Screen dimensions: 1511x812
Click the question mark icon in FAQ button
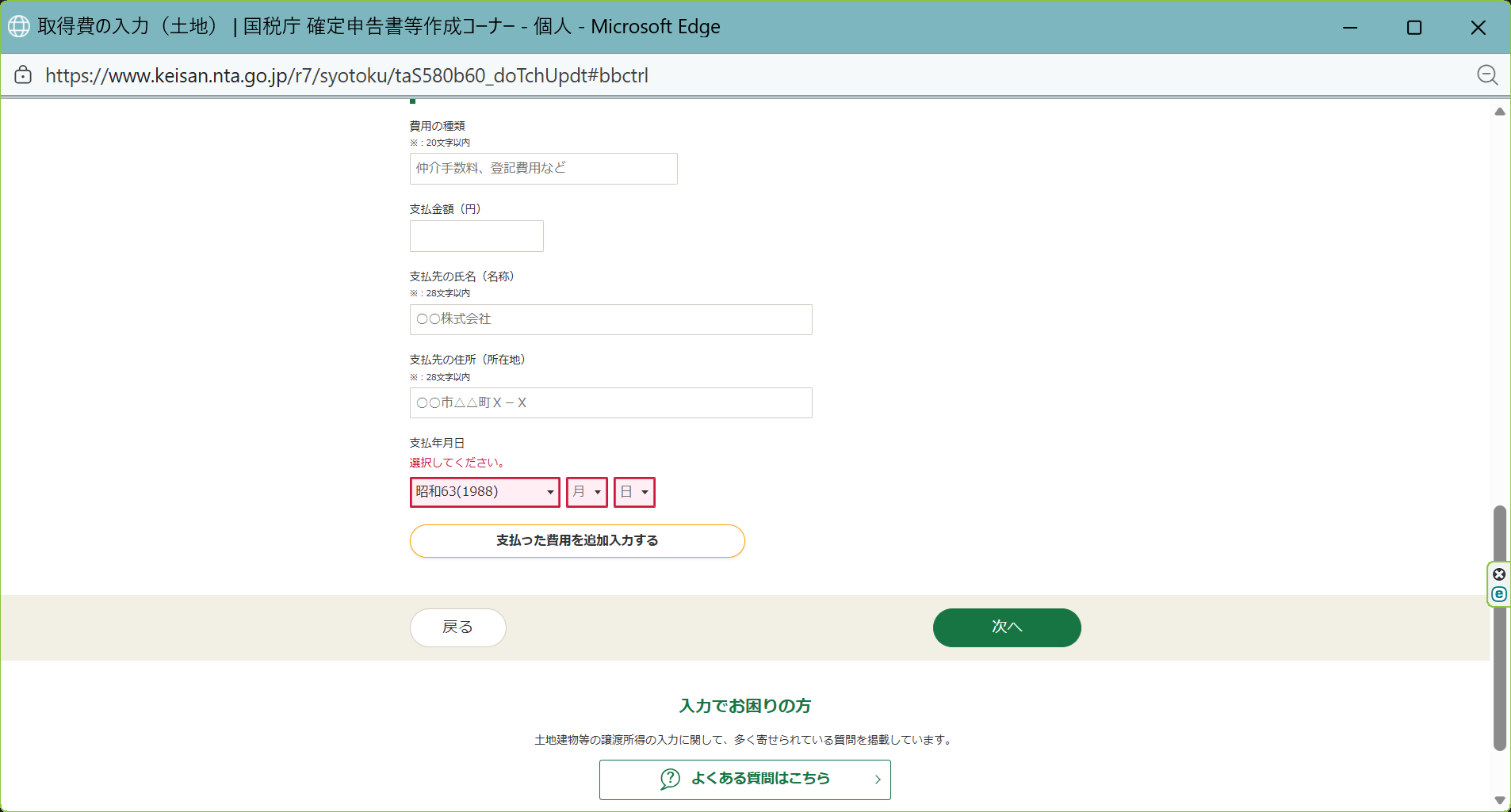(x=670, y=779)
